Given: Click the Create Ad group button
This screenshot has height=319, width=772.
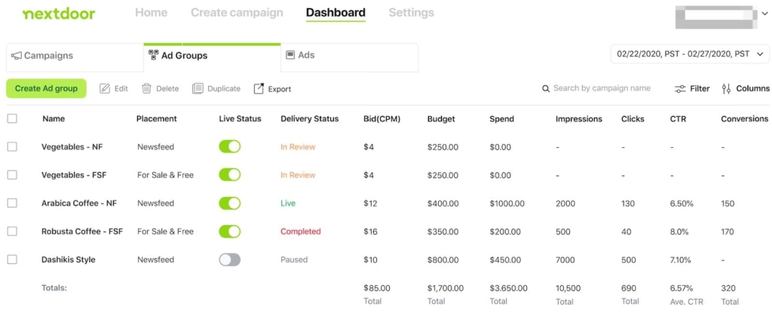Looking at the screenshot, I should tap(46, 89).
